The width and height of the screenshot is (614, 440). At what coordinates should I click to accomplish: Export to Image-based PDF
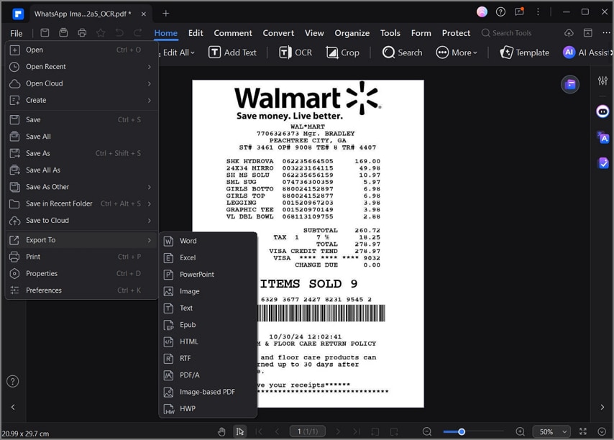(x=208, y=392)
